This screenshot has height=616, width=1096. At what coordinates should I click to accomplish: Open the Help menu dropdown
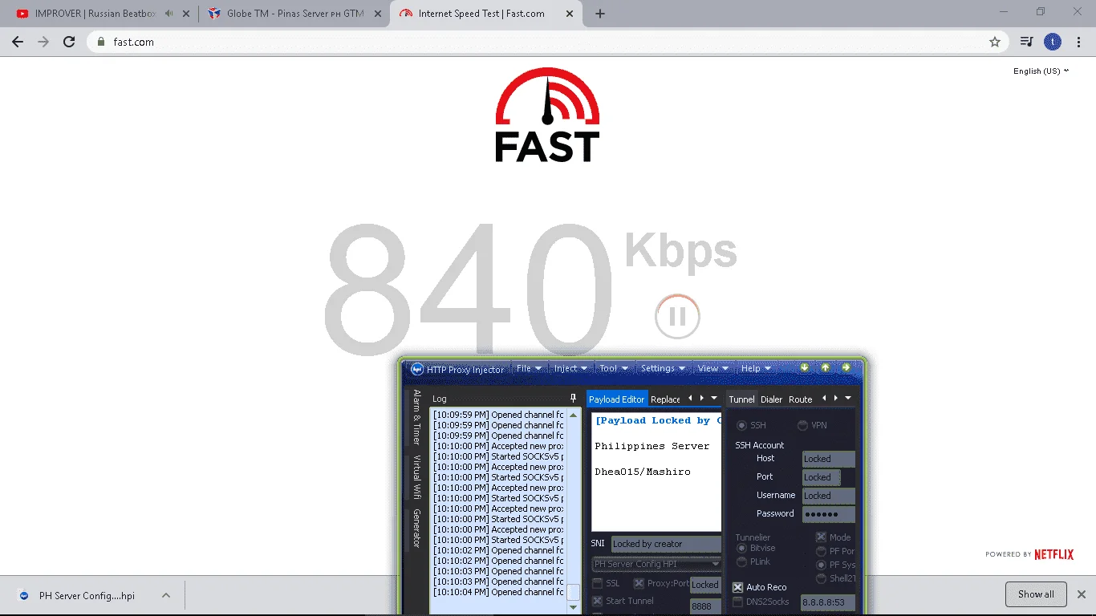click(756, 368)
